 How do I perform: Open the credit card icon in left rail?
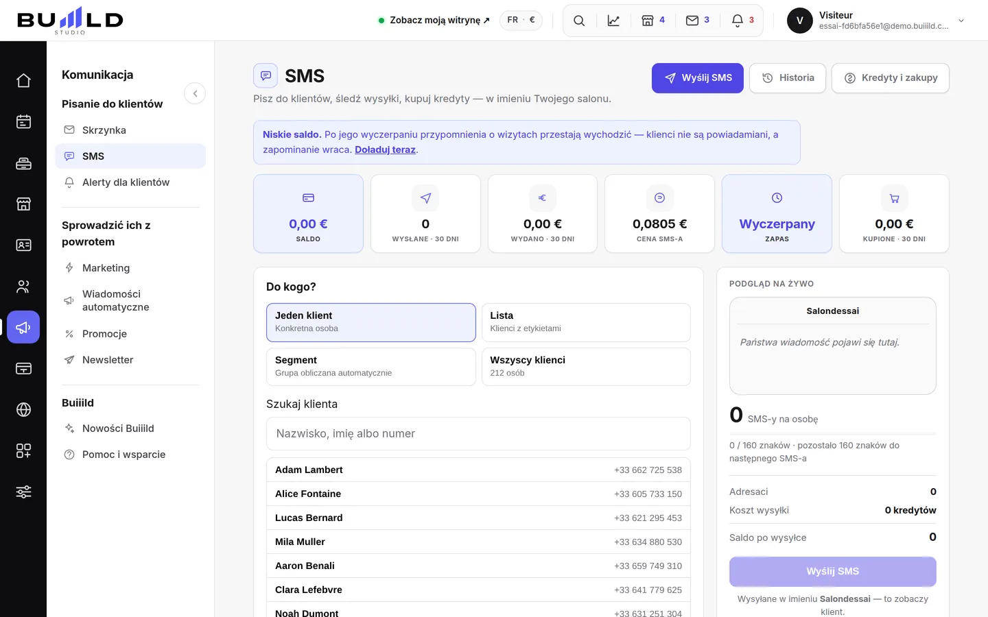pos(23,368)
